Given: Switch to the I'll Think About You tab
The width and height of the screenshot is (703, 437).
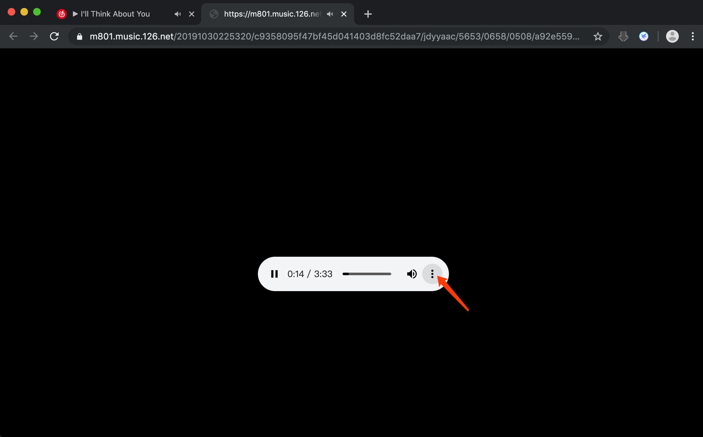Looking at the screenshot, I should pos(115,14).
